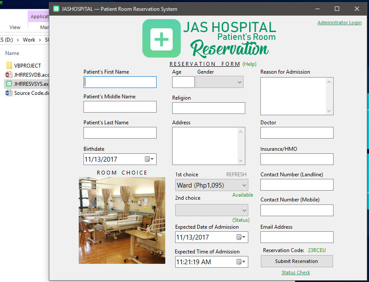Open the Administrator Login link
Screen dimensions: 369x282
(x=339, y=23)
